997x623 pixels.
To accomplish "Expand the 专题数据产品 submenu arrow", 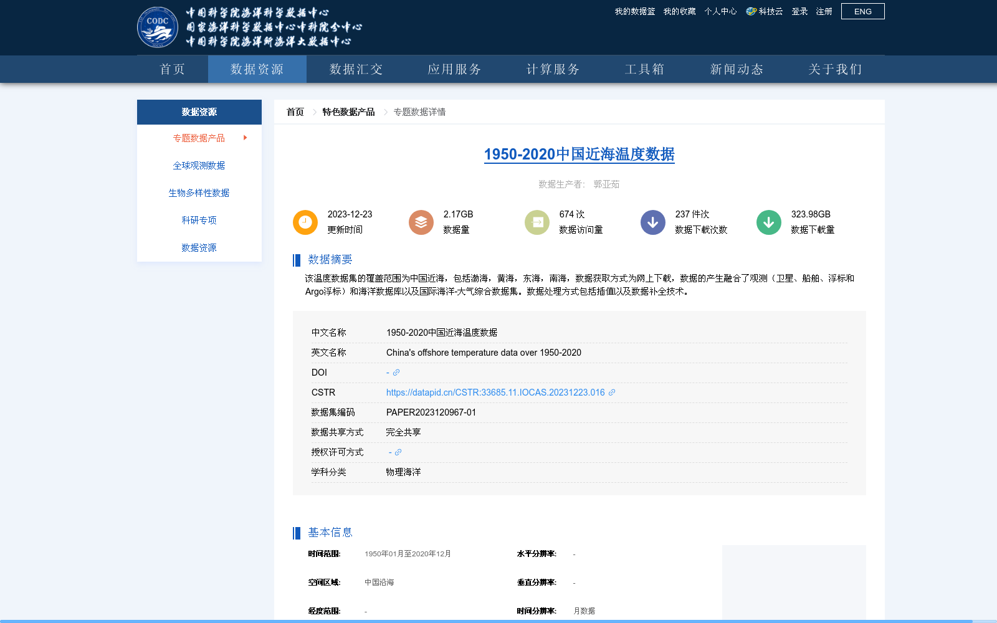I will click(x=245, y=138).
